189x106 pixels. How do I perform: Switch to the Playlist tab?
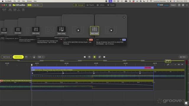click(90, 5)
